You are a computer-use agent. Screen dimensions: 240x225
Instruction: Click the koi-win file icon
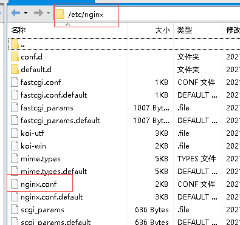tap(15, 146)
